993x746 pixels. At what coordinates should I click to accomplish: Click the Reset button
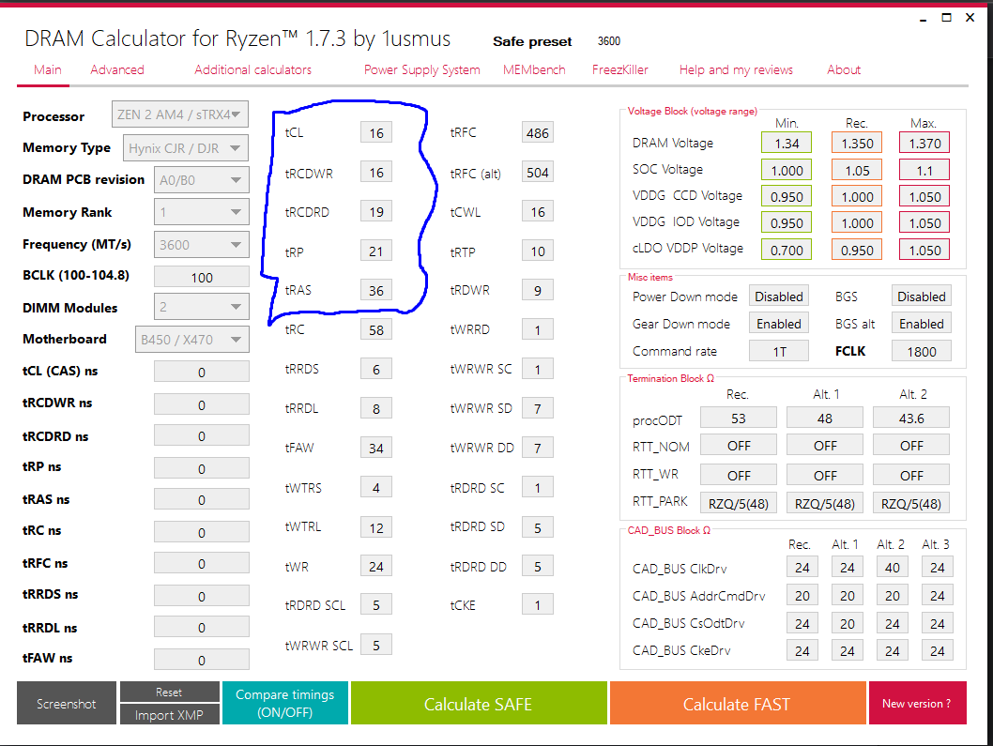pos(169,693)
